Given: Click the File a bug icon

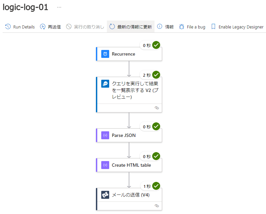Looking at the screenshot, I should [182, 26].
